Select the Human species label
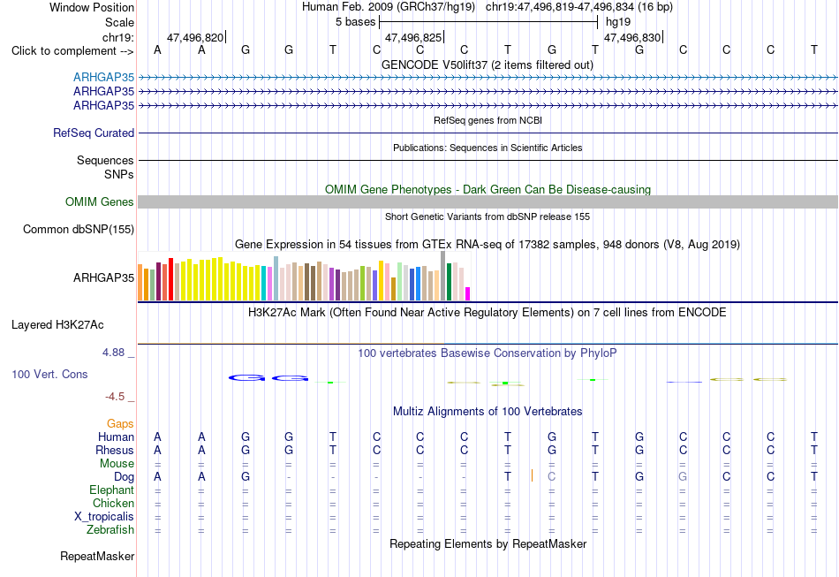The height and width of the screenshot is (577, 839). pyautogui.click(x=116, y=437)
